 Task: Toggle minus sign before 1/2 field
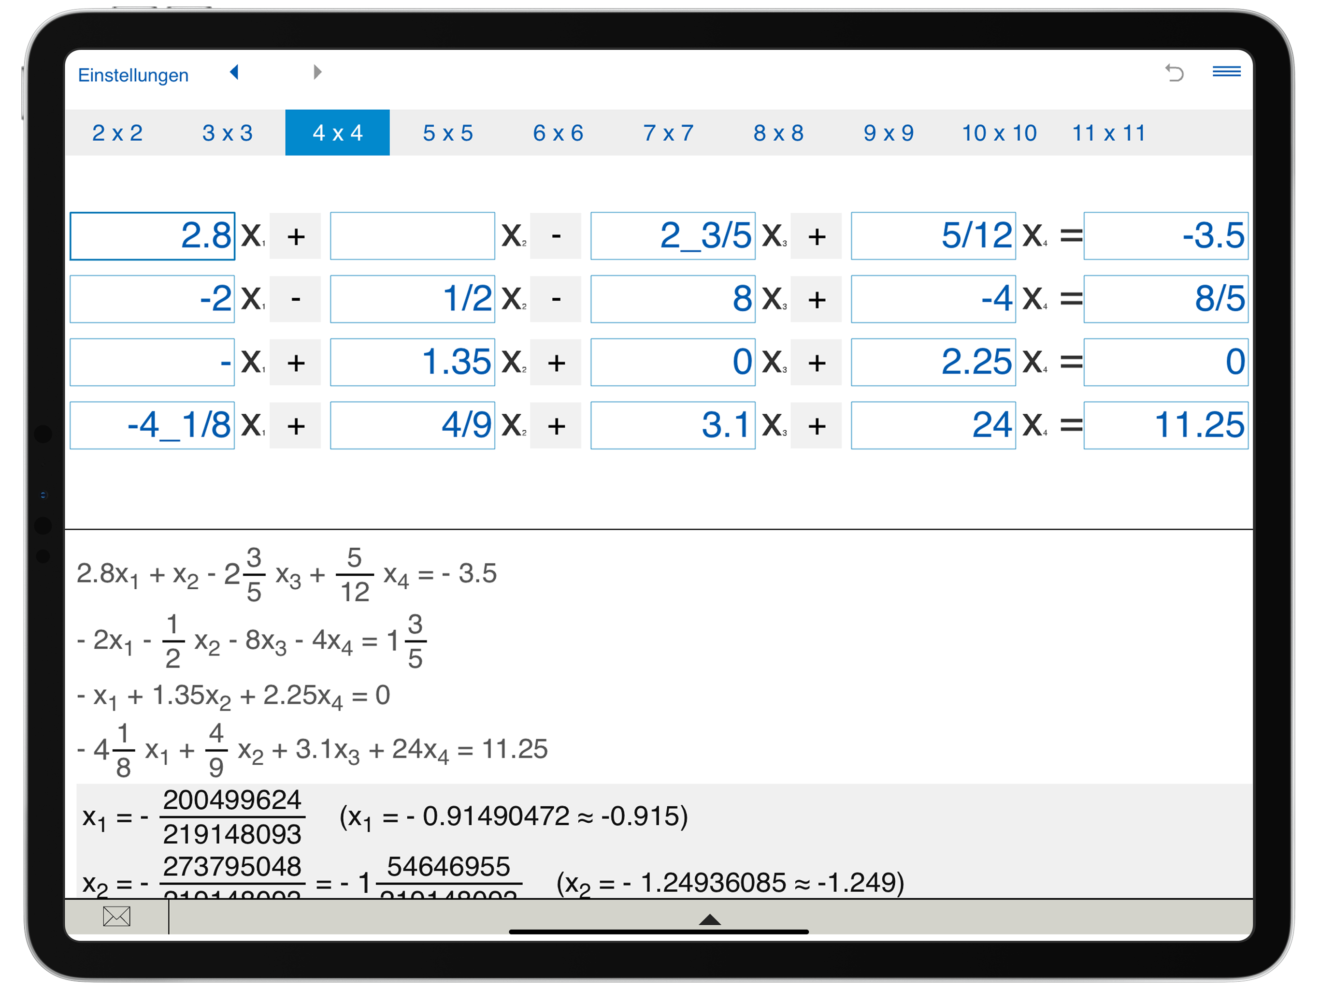tap(295, 299)
